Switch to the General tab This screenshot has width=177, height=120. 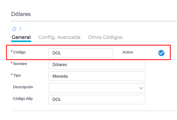21,37
